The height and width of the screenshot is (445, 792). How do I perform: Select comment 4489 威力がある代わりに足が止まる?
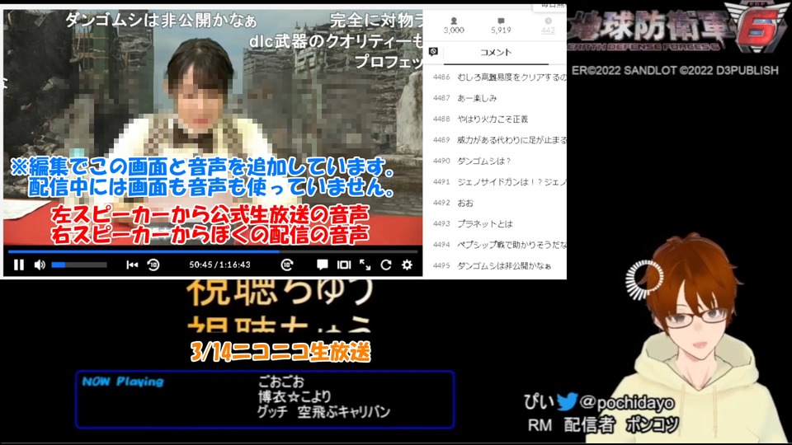[499, 140]
